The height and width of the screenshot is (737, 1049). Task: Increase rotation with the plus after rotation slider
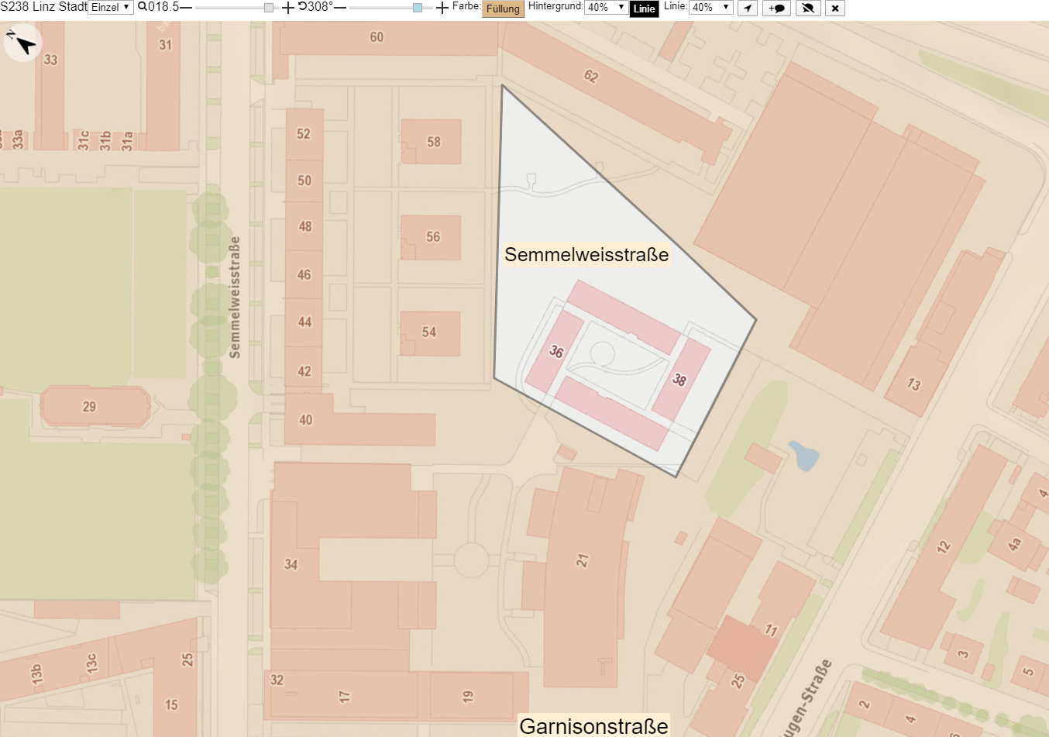click(442, 8)
